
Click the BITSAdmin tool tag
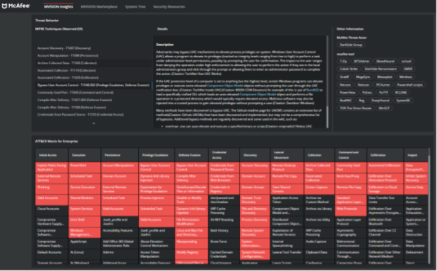click(x=362, y=61)
